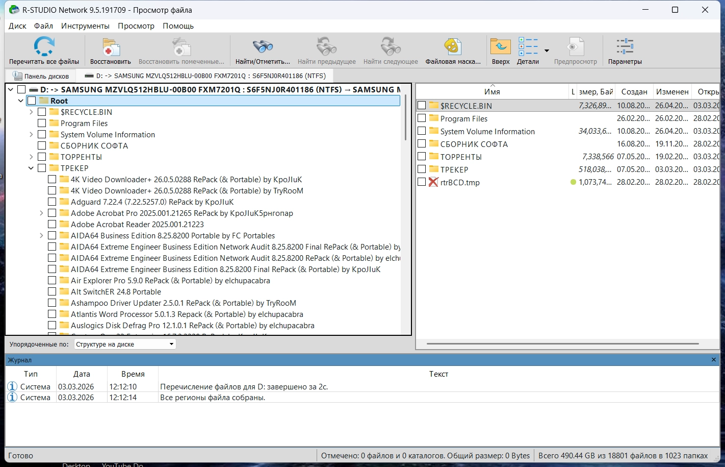
Task: Click the СБОРНИК СОФТА folder icon in tree
Action: click(54, 145)
